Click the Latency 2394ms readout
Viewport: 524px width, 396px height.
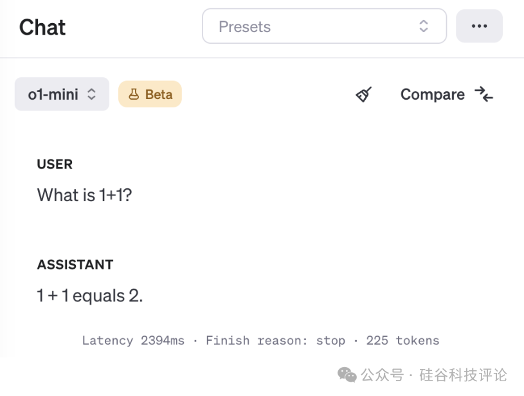[x=133, y=341]
